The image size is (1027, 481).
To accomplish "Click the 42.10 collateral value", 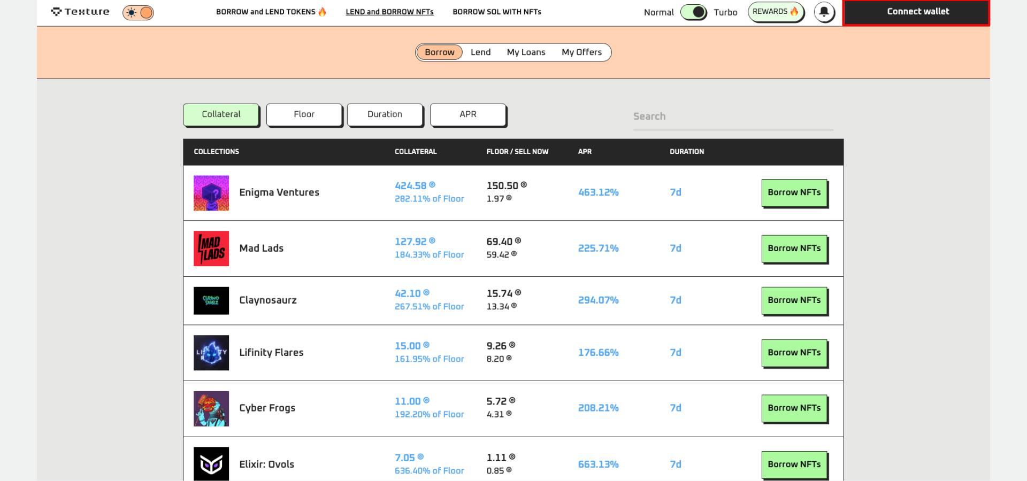I will coord(408,293).
